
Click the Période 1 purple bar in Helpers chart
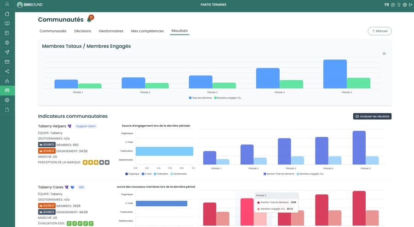[210, 158]
